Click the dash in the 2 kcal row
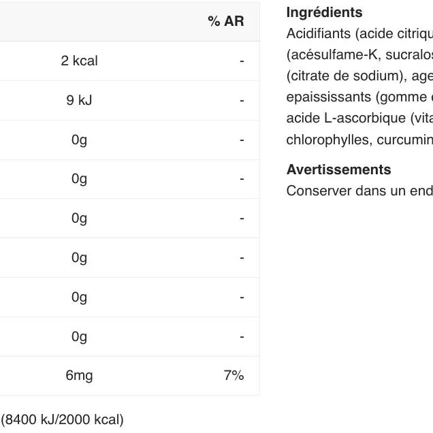The image size is (433, 433). pyautogui.click(x=242, y=61)
